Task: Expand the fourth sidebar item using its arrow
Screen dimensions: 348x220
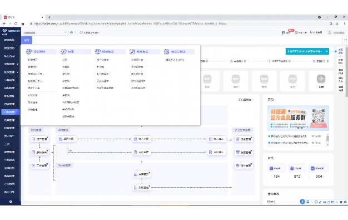Action: click(17, 64)
